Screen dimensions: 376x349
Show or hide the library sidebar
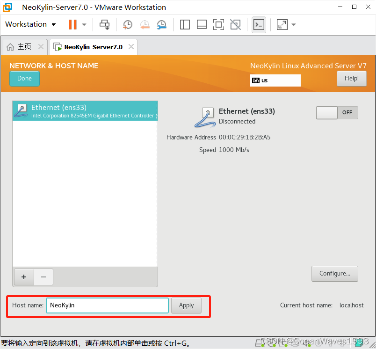point(185,24)
